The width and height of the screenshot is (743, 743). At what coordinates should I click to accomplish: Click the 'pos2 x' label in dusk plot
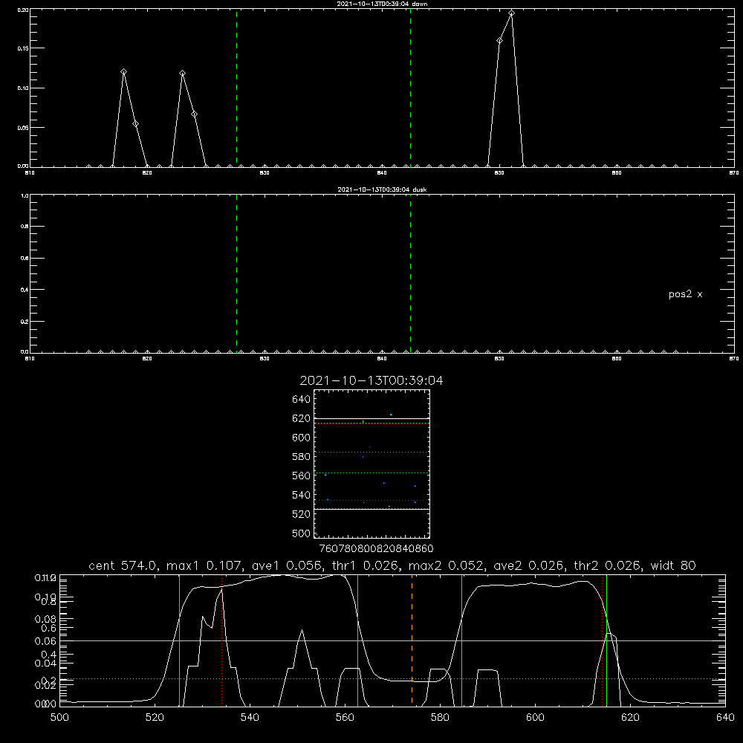coord(685,294)
